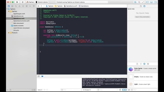Open the Symbol navigator

tap(12, 6)
